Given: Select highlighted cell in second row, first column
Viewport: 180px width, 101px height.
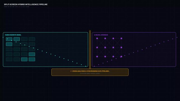Looking at the screenshot, I should [9, 44].
